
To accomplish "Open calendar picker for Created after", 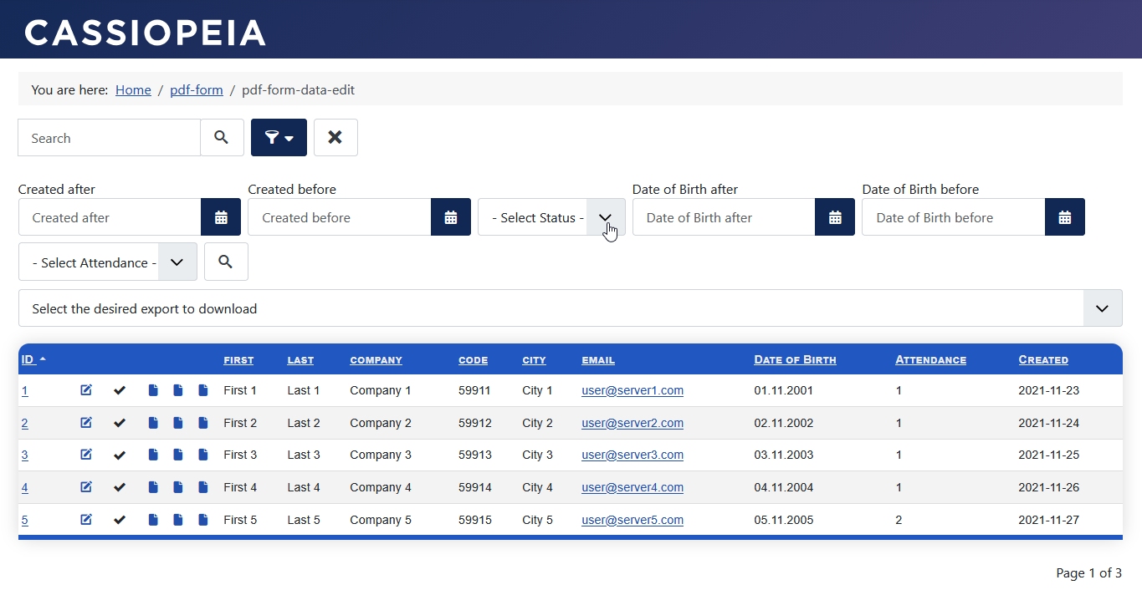I will click(x=221, y=217).
